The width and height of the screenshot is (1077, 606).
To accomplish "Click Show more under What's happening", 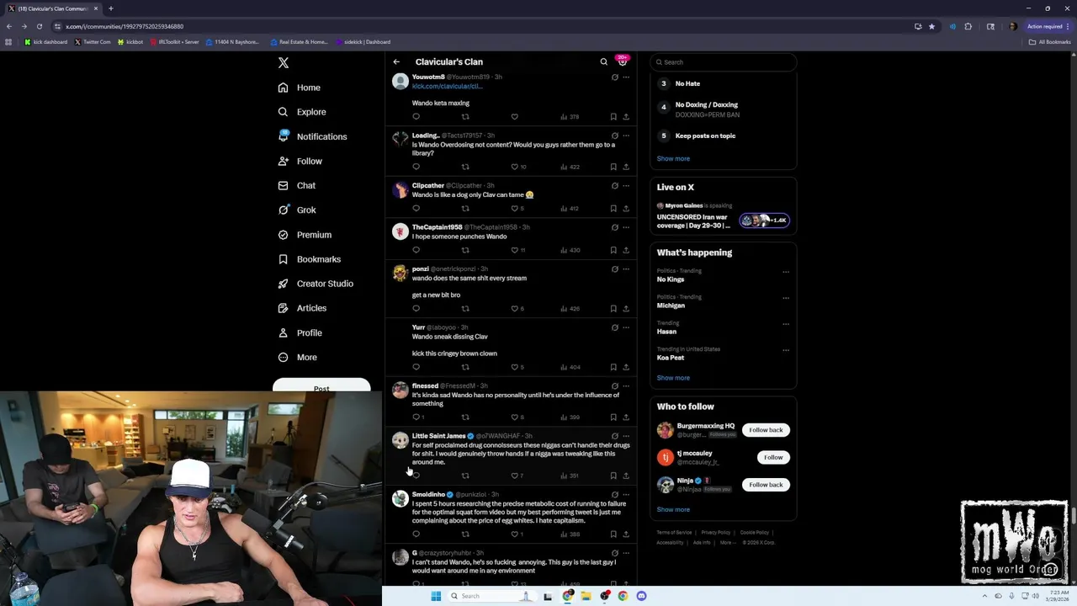I will point(673,378).
